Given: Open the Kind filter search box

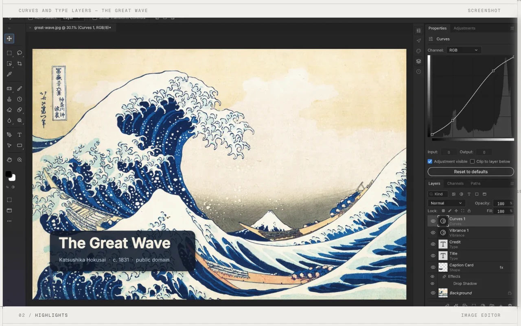Looking at the screenshot, I should (x=438, y=194).
